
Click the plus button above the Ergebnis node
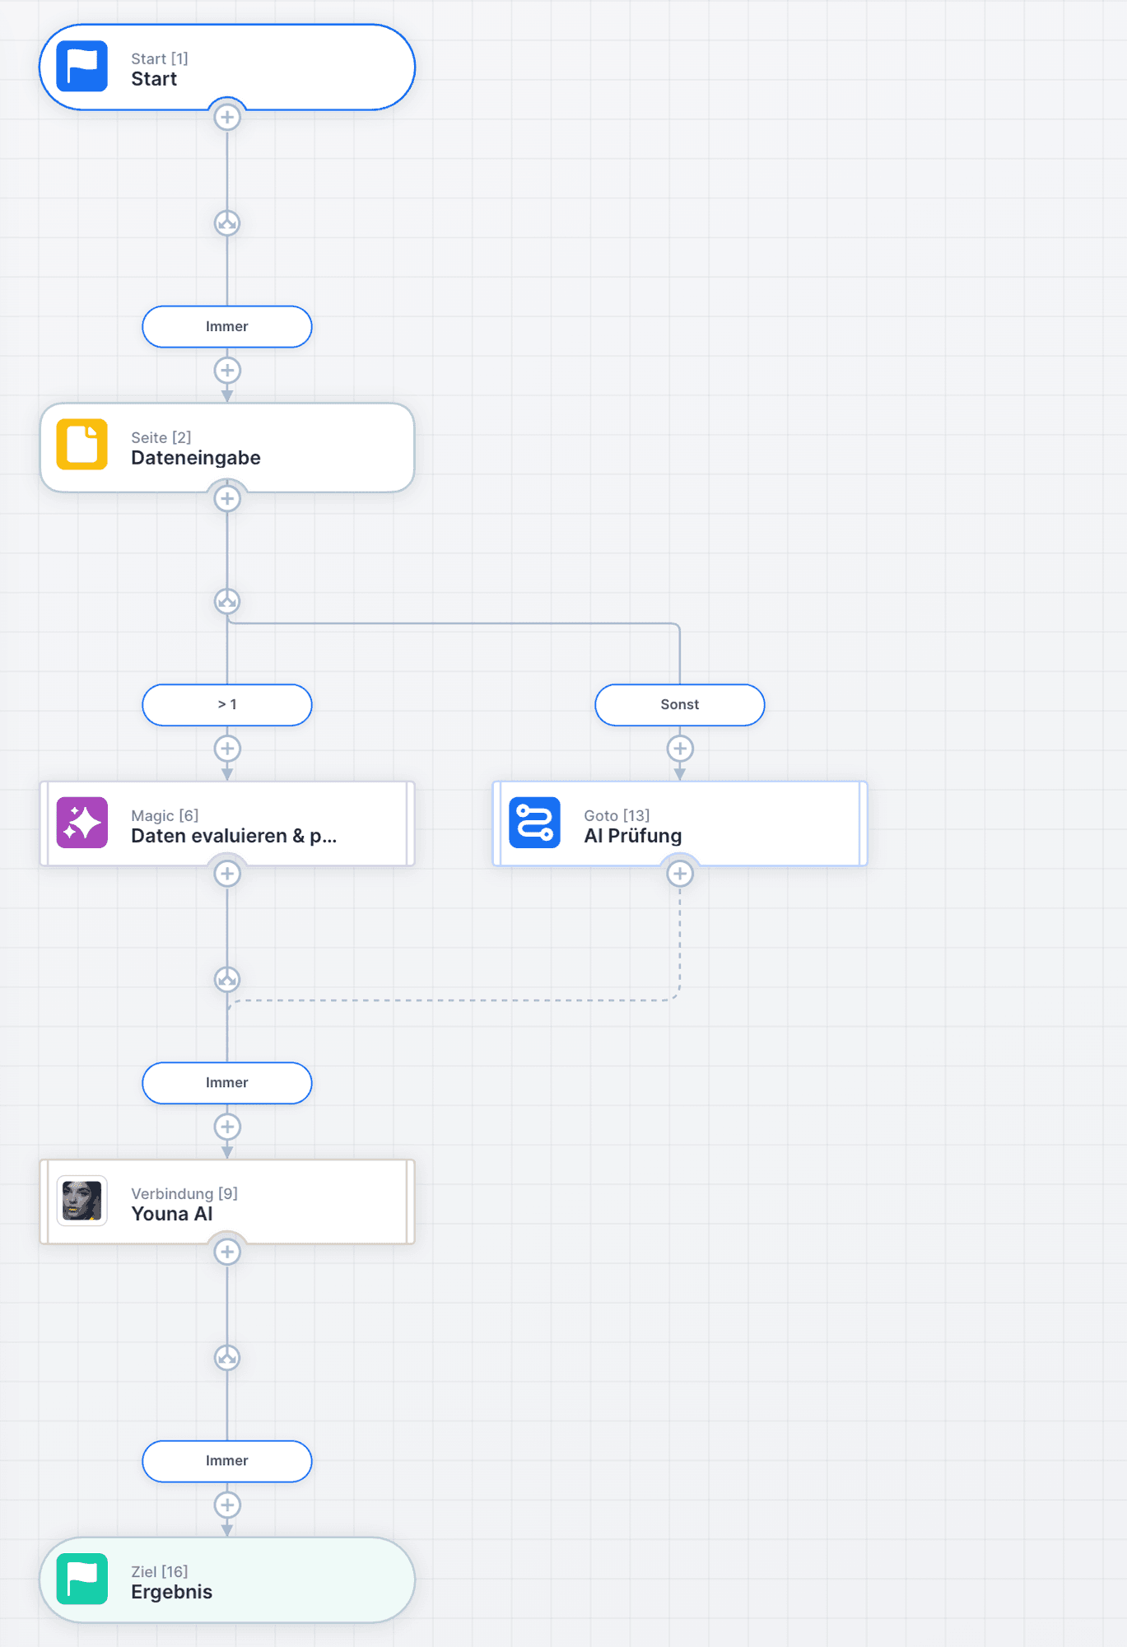click(x=227, y=1505)
